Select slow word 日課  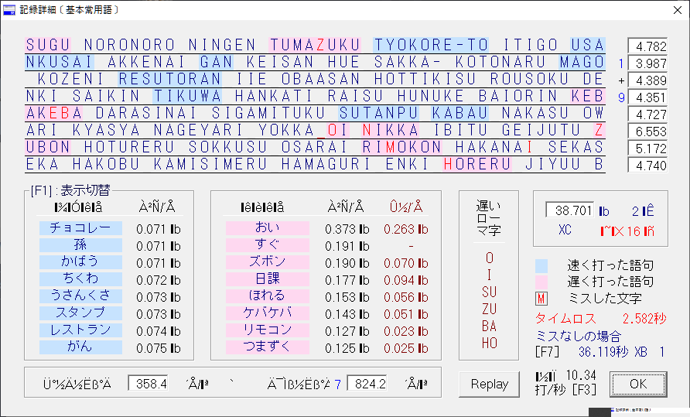[268, 279]
